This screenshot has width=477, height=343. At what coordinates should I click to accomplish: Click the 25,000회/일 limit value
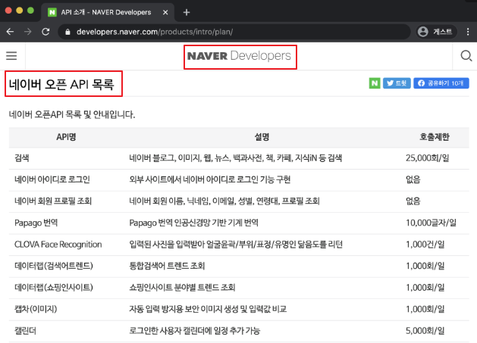[427, 158]
